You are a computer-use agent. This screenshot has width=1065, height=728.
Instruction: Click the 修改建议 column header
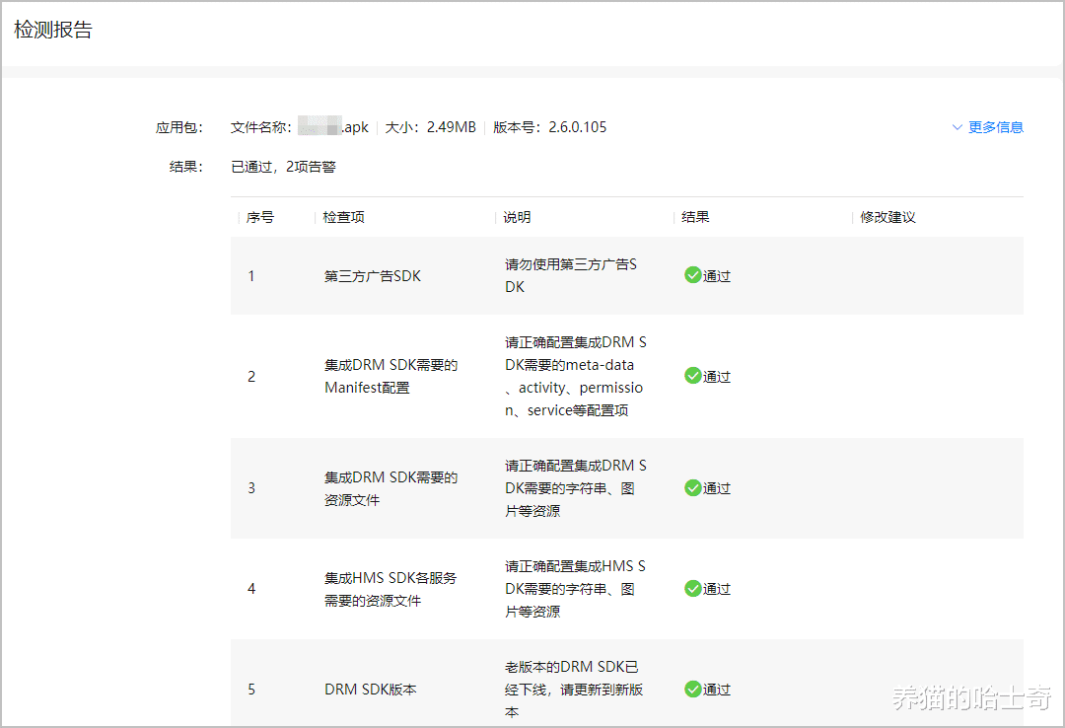click(887, 217)
